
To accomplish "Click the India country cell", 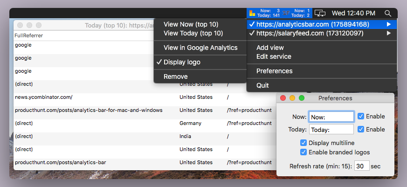I will [x=186, y=136].
